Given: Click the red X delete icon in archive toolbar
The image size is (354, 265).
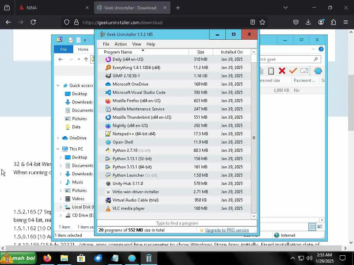Looking at the screenshot, I should 282,71.
